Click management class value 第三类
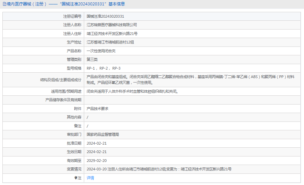The width and height of the screenshot is (304, 185). pyautogui.click(x=92, y=59)
